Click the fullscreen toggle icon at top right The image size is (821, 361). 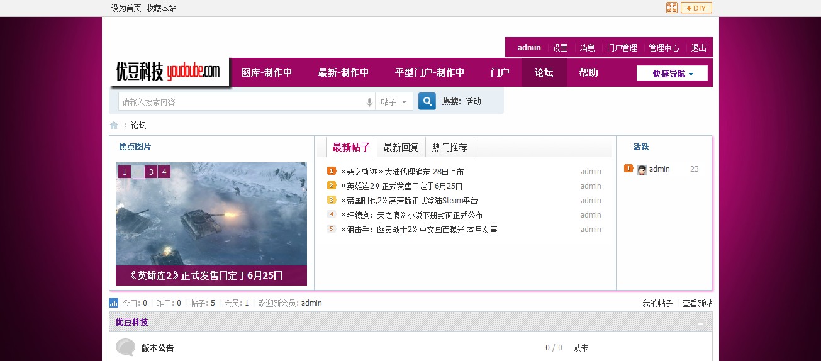coord(672,8)
